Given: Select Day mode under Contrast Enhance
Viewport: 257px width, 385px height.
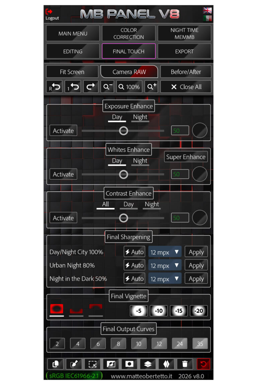Looking at the screenshot, I should click(x=128, y=205).
